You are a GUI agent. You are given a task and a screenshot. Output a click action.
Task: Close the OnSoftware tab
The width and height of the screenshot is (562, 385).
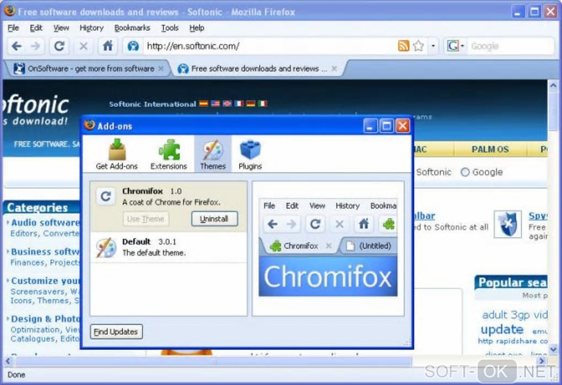pos(161,68)
